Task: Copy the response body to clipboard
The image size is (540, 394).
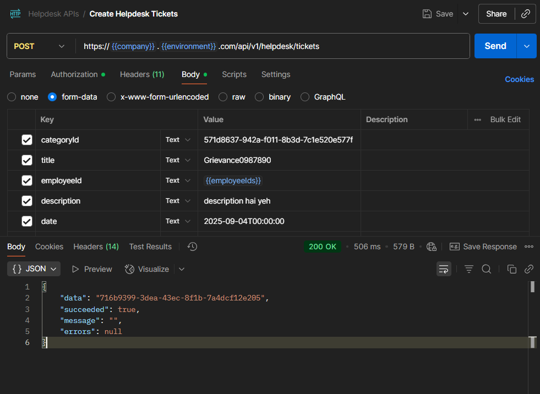Action: tap(511, 269)
